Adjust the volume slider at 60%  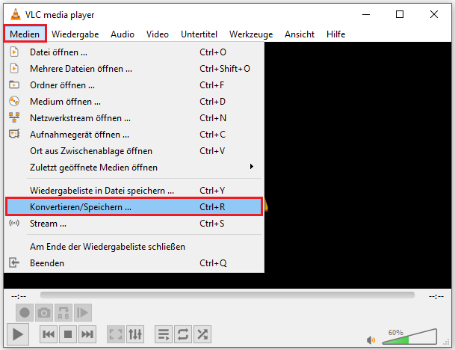[x=409, y=337]
